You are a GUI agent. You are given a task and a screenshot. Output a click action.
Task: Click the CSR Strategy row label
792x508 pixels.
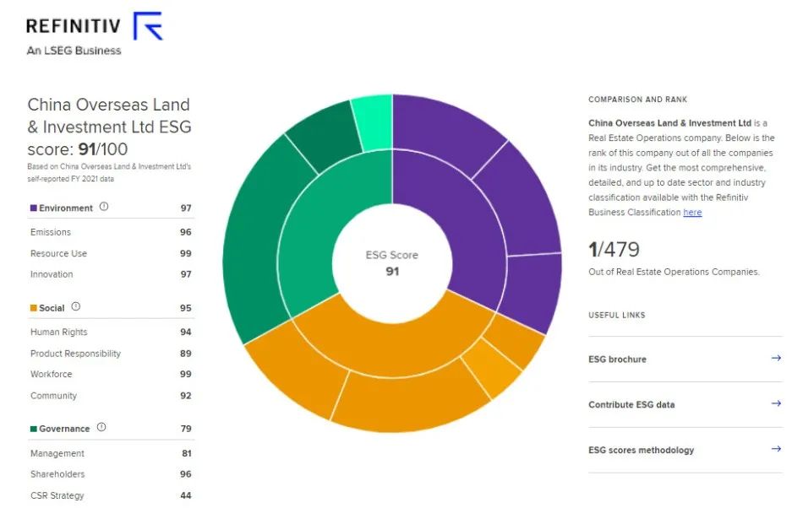57,495
